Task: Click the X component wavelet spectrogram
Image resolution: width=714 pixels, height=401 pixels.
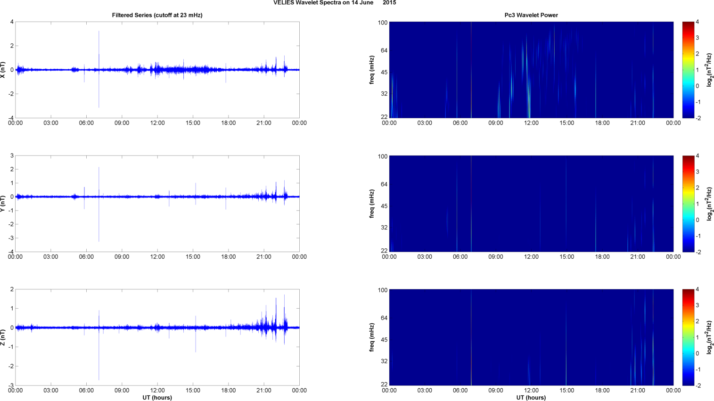Action: [x=531, y=70]
